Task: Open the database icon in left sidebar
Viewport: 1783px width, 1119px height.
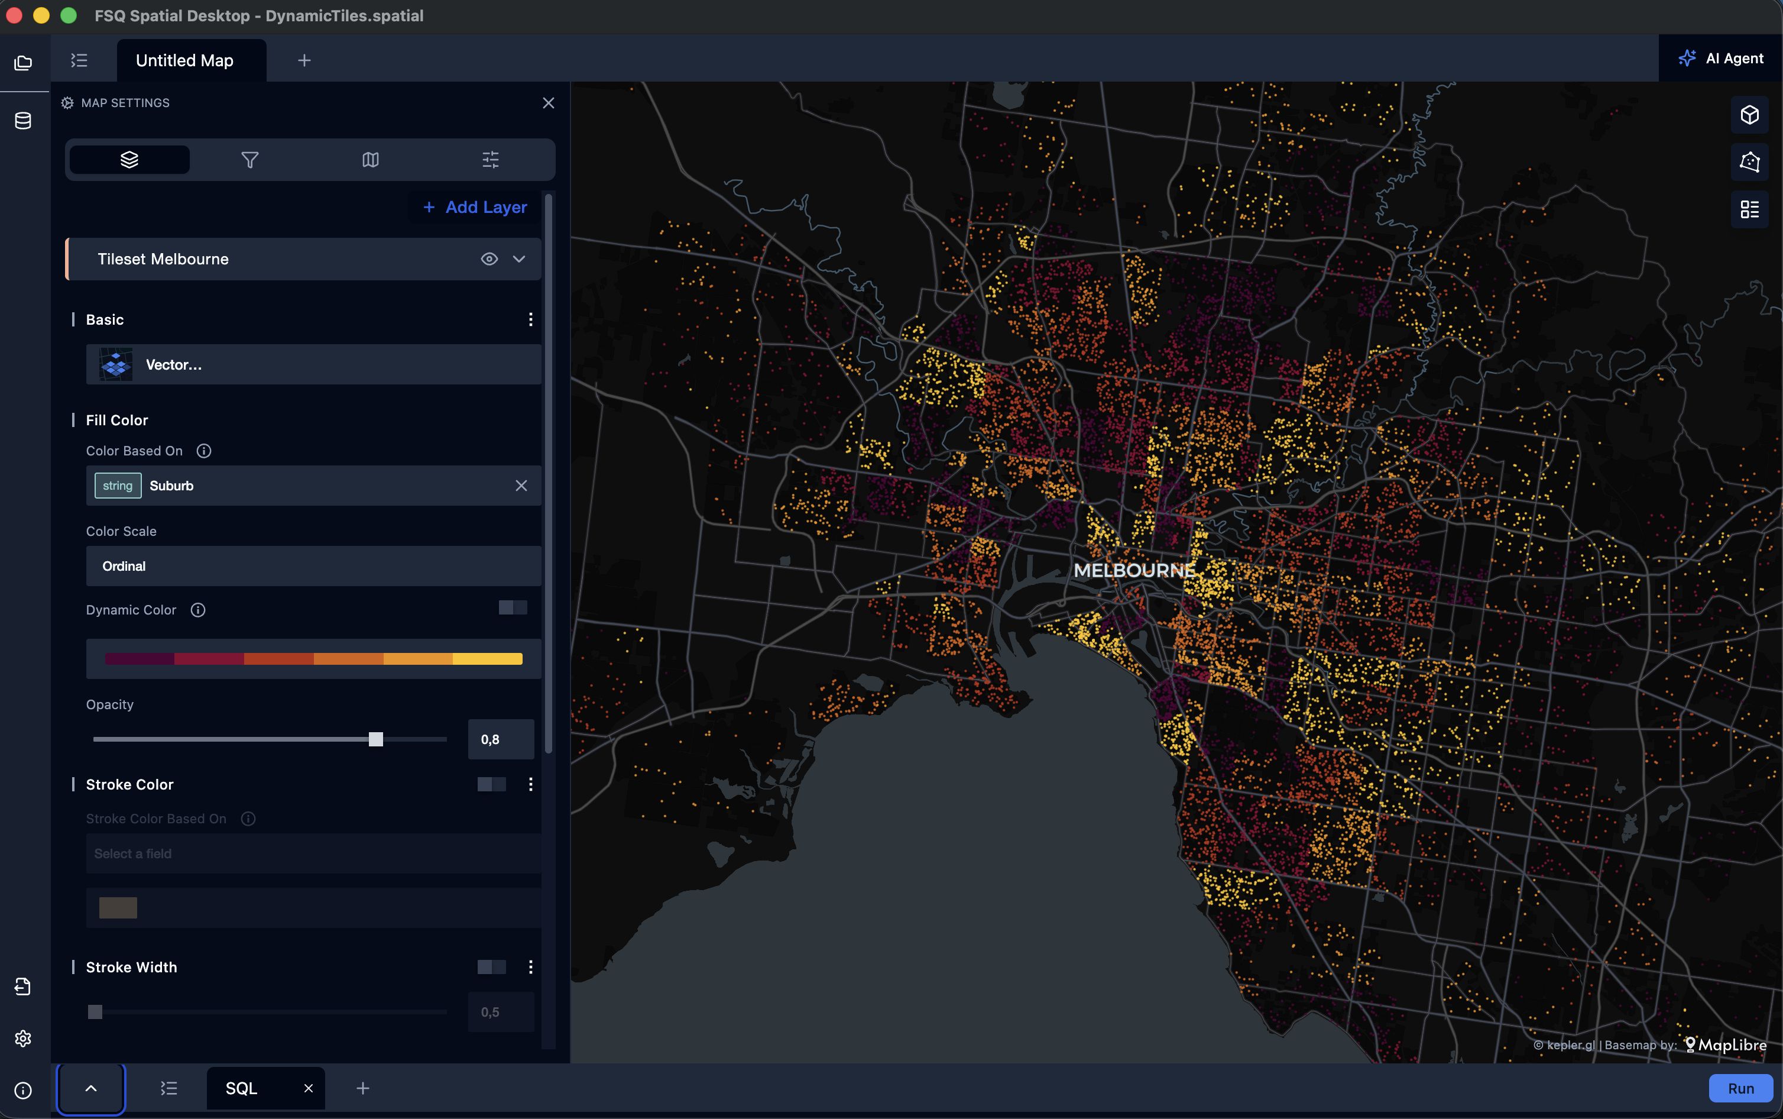Action: click(x=23, y=121)
